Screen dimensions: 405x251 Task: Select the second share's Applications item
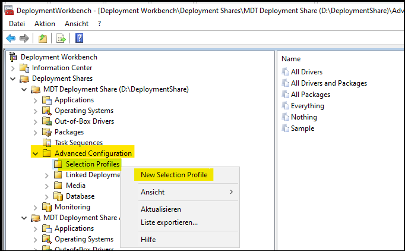coord(74,228)
